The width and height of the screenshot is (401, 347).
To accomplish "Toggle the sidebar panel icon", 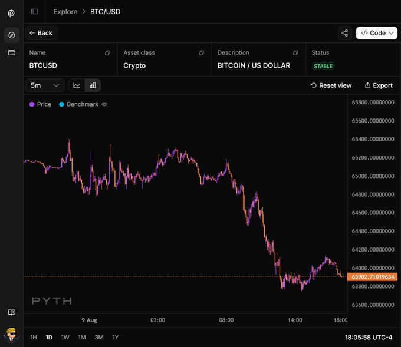I will (34, 12).
